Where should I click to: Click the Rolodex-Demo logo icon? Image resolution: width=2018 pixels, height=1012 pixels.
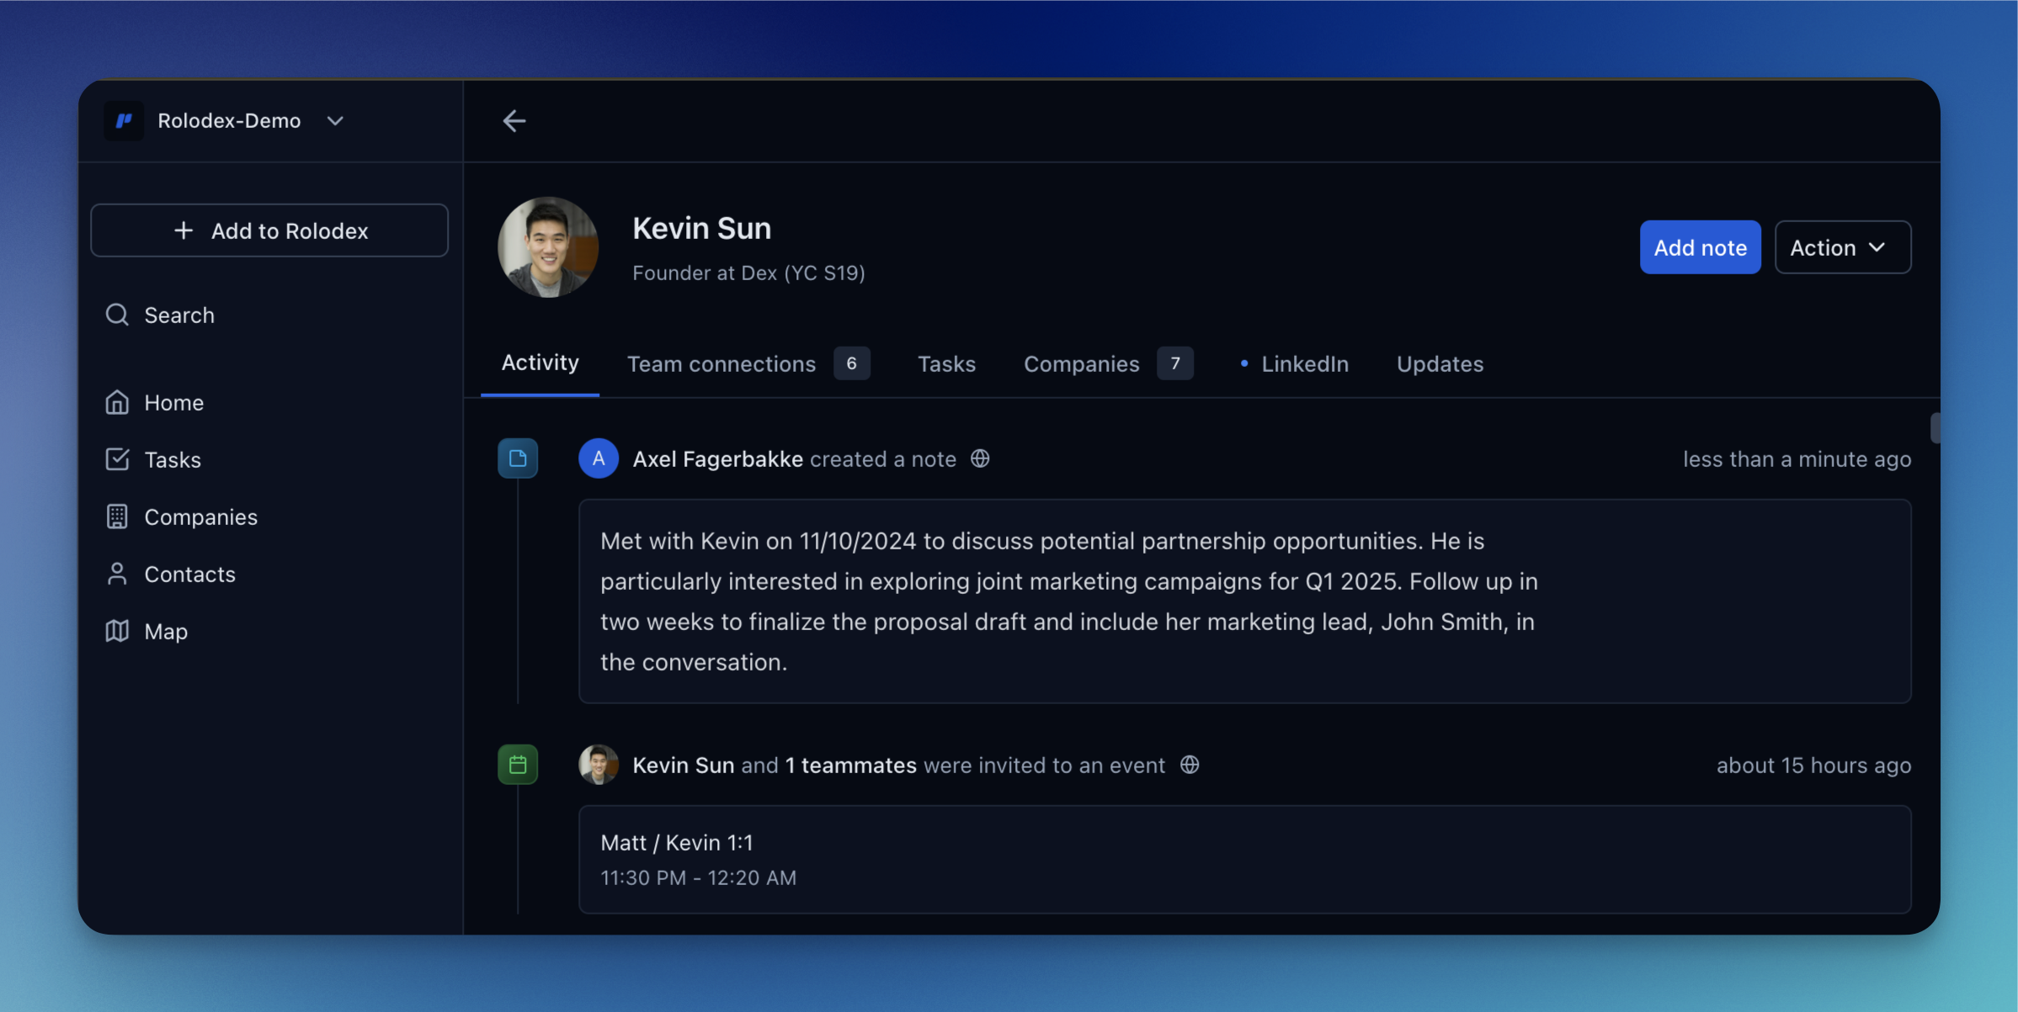[124, 121]
